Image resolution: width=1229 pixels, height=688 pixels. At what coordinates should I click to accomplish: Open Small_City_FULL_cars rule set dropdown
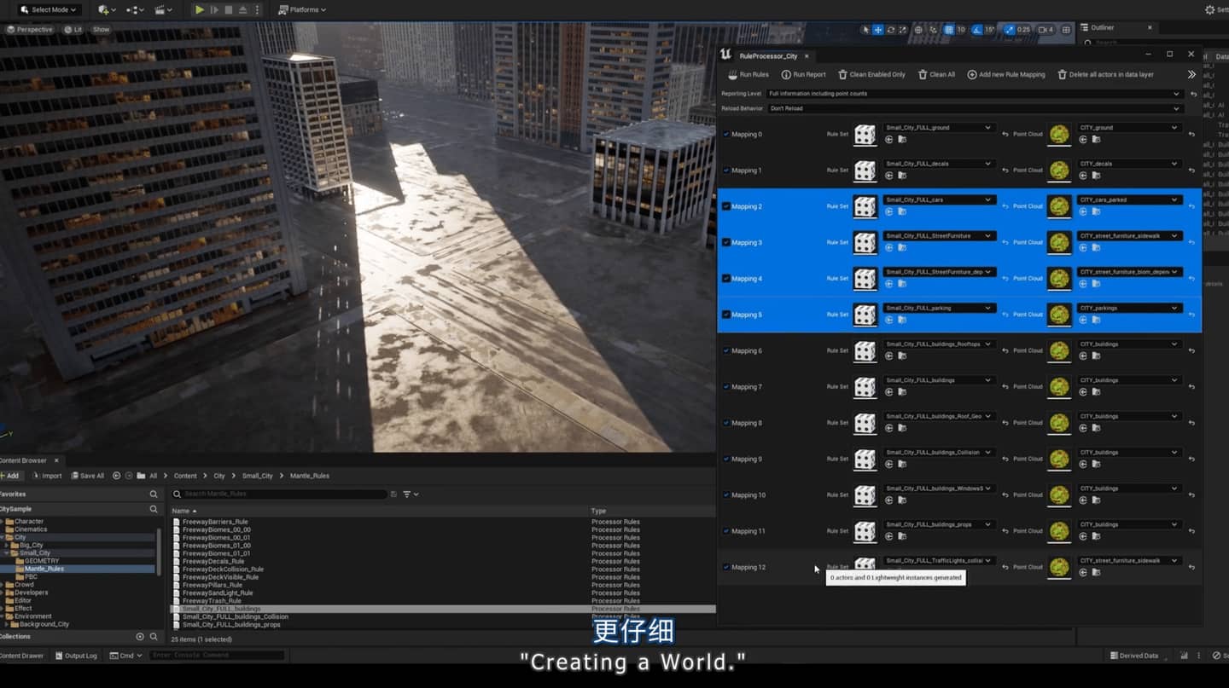pos(939,199)
